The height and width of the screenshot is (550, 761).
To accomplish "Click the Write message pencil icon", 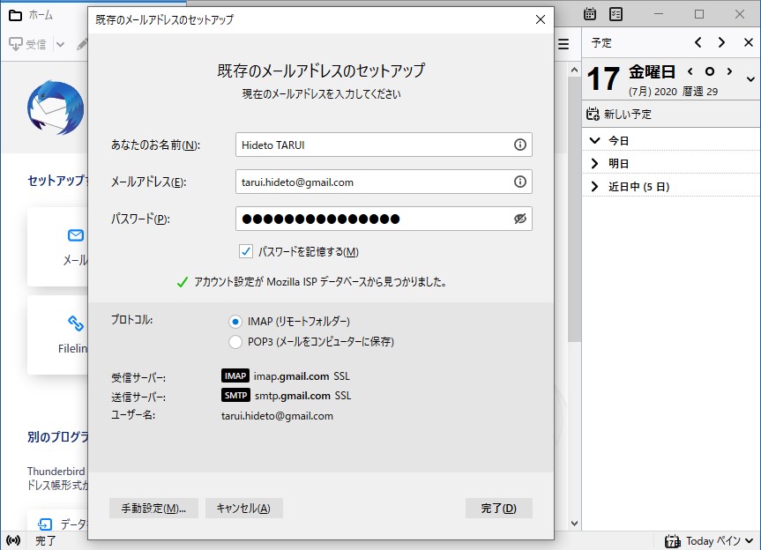I will (x=82, y=44).
